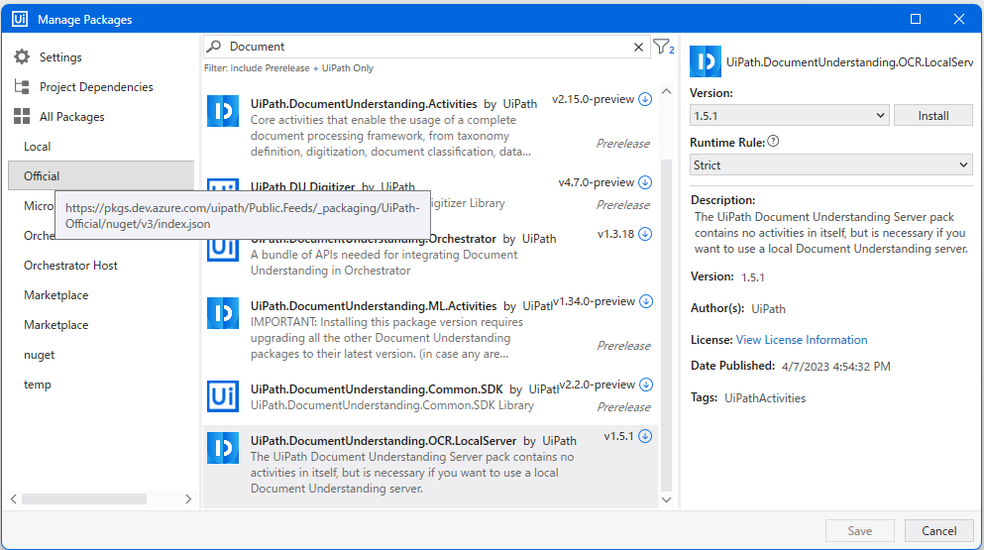Click the DocumentUnderstanding.Common.SDK package logo
Screen dimensions: 984x550
coord(223,396)
